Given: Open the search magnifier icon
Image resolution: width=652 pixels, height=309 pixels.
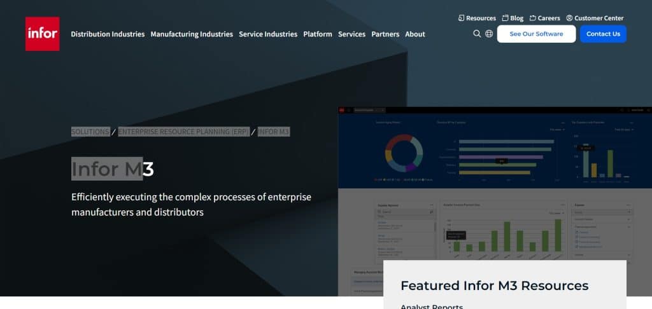Looking at the screenshot, I should click(477, 34).
